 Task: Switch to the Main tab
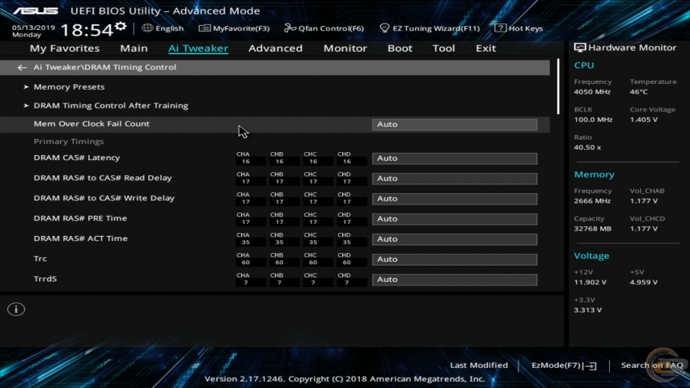(133, 48)
